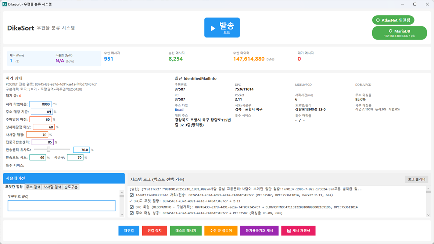The height and width of the screenshot is (244, 434).
Task: Switch to the 주소 검색 tab
Action: [33, 187]
